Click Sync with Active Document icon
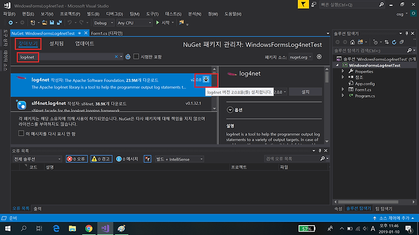The image size is (419, 235). coord(386,42)
